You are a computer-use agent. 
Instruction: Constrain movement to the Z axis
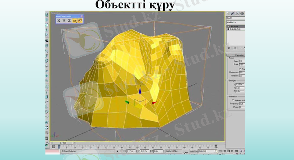pyautogui.click(x=69, y=21)
